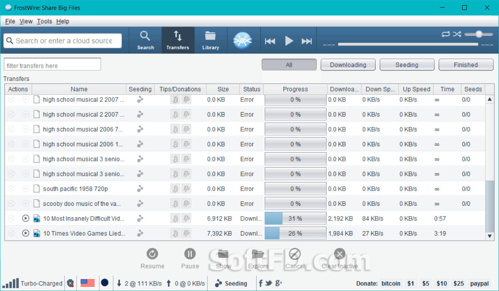Image resolution: width=499 pixels, height=291 pixels.
Task: Toggle shuffle playback mode
Action: tap(457, 34)
